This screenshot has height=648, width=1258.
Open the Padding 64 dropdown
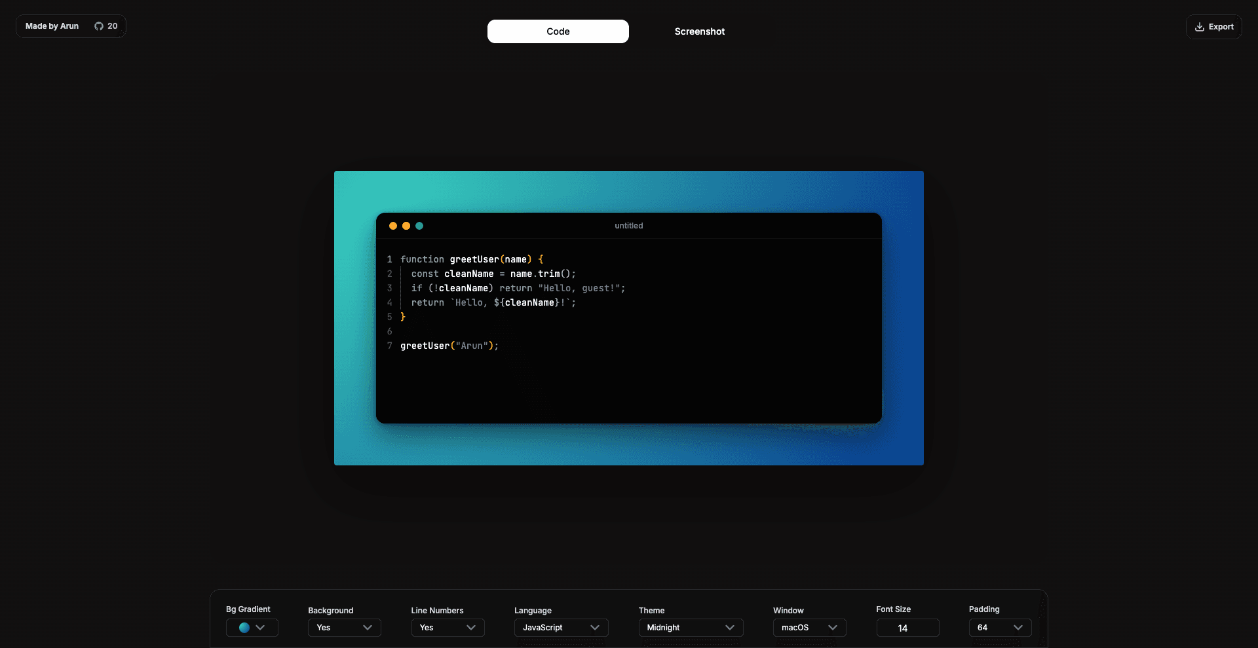point(1001,628)
